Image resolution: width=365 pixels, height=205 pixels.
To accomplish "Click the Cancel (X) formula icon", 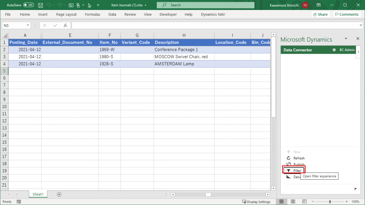I will (x=45, y=25).
